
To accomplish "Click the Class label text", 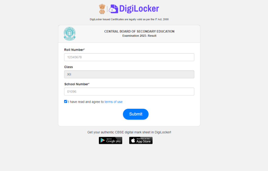I will point(68,67).
